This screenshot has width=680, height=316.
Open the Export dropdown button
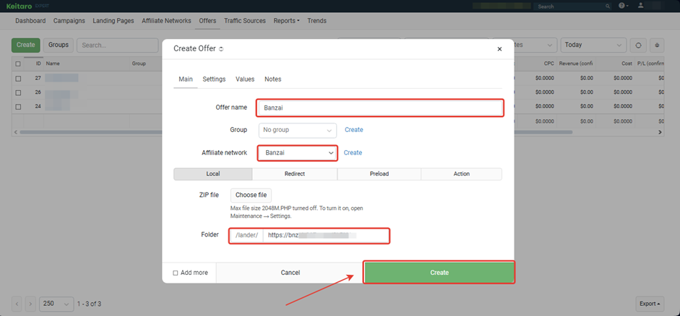click(x=650, y=304)
